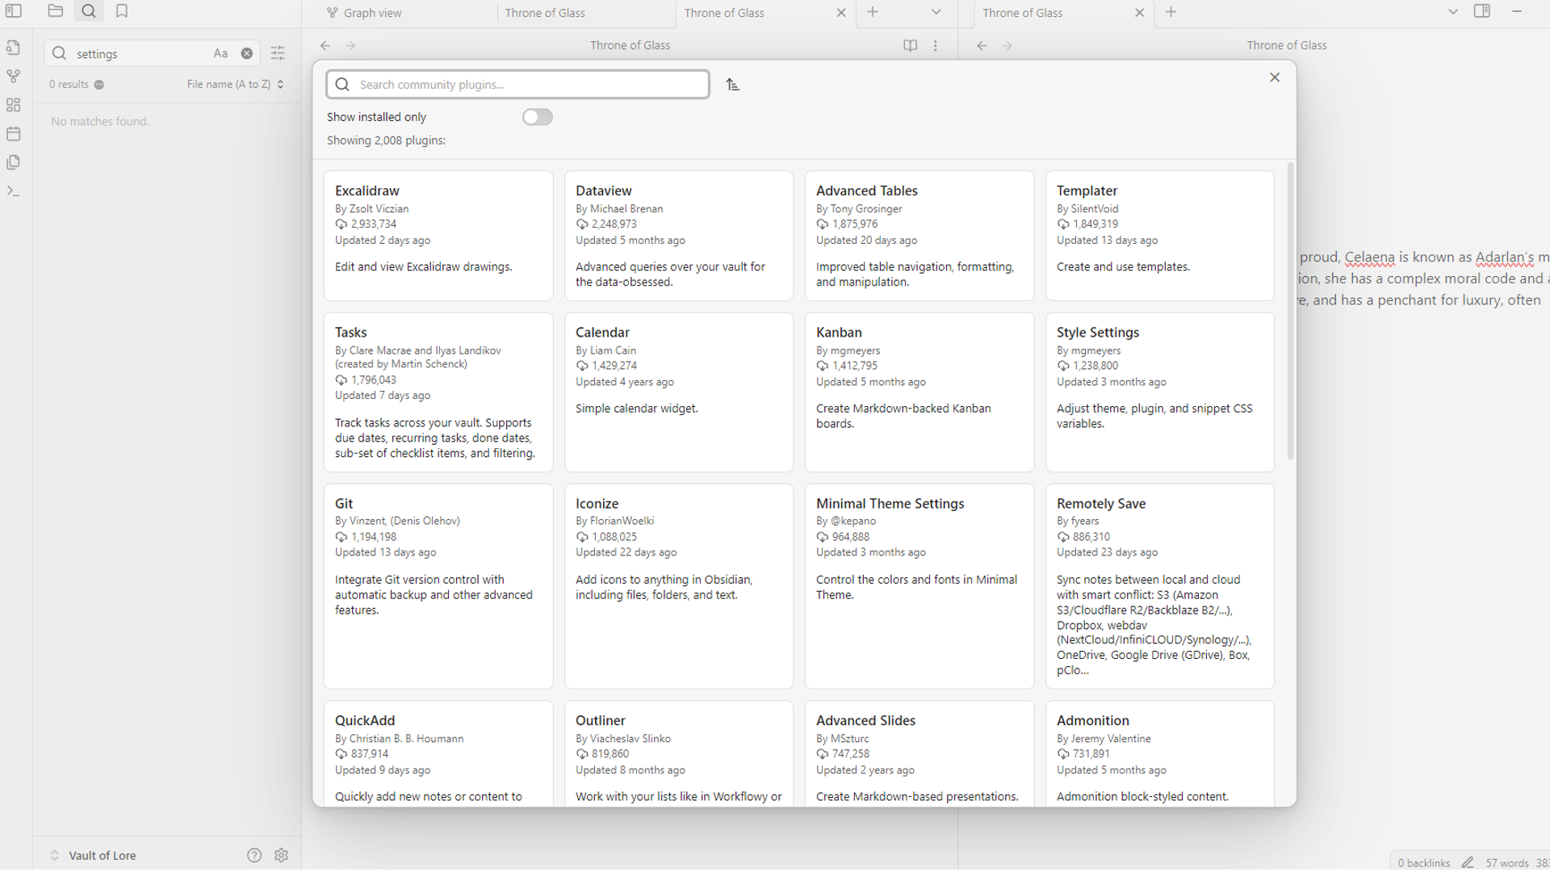Enable the Aa case-sensitive search toggle
The image size is (1550, 872).
point(220,53)
